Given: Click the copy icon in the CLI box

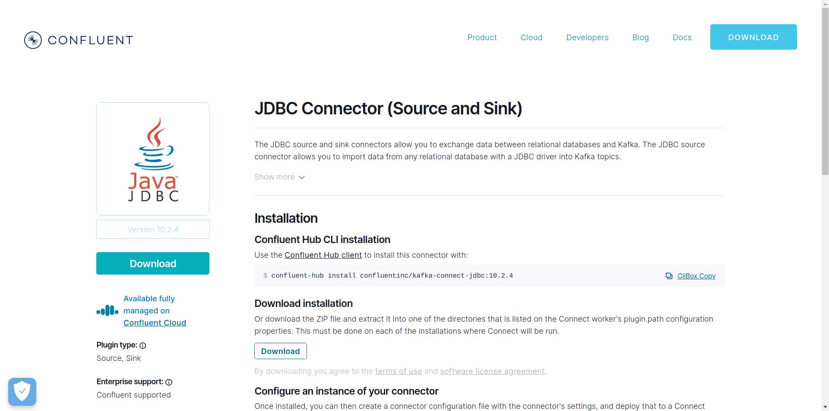Looking at the screenshot, I should (x=669, y=276).
